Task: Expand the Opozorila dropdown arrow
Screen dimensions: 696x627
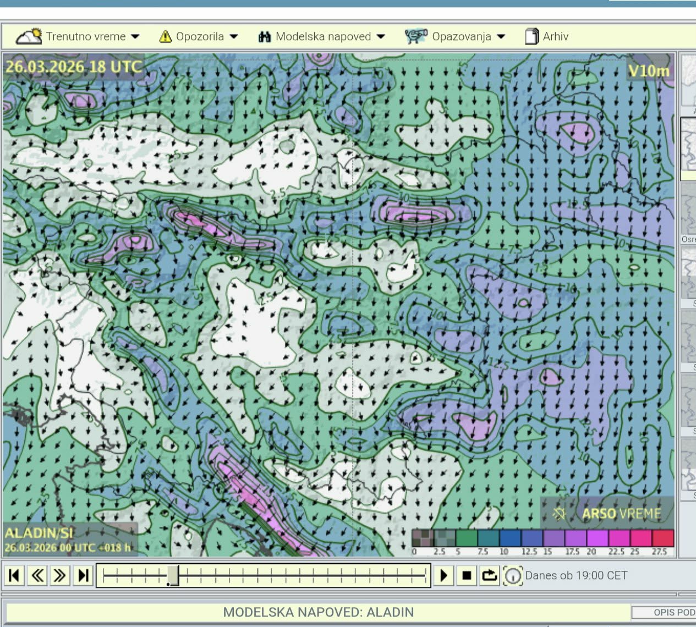Action: click(x=234, y=37)
